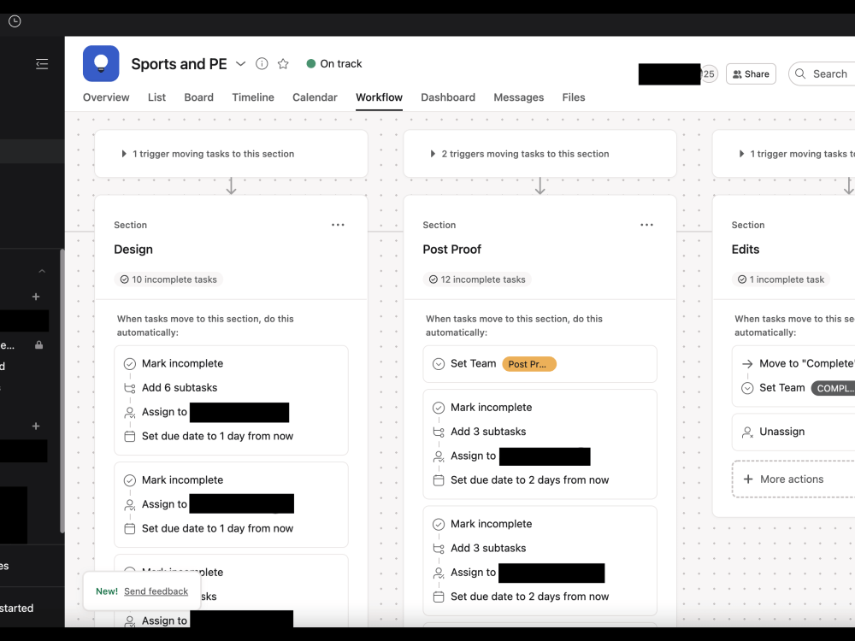
Task: Toggle the Set Team checkbox in Post Proof
Action: 439,363
